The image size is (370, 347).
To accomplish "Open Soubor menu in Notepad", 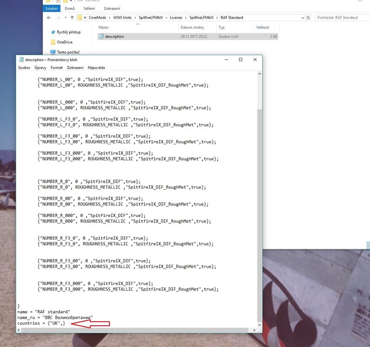I will [x=24, y=68].
